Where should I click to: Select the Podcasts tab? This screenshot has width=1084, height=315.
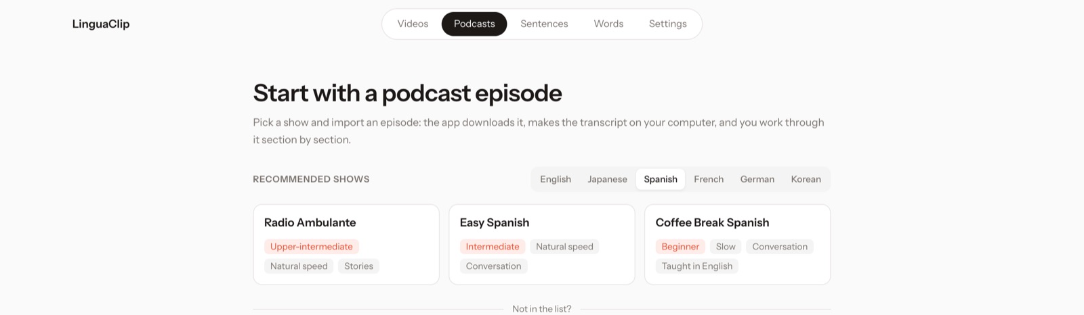pyautogui.click(x=474, y=24)
